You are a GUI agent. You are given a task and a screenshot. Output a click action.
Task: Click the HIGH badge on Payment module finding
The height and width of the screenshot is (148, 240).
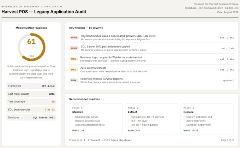pos(74,37)
